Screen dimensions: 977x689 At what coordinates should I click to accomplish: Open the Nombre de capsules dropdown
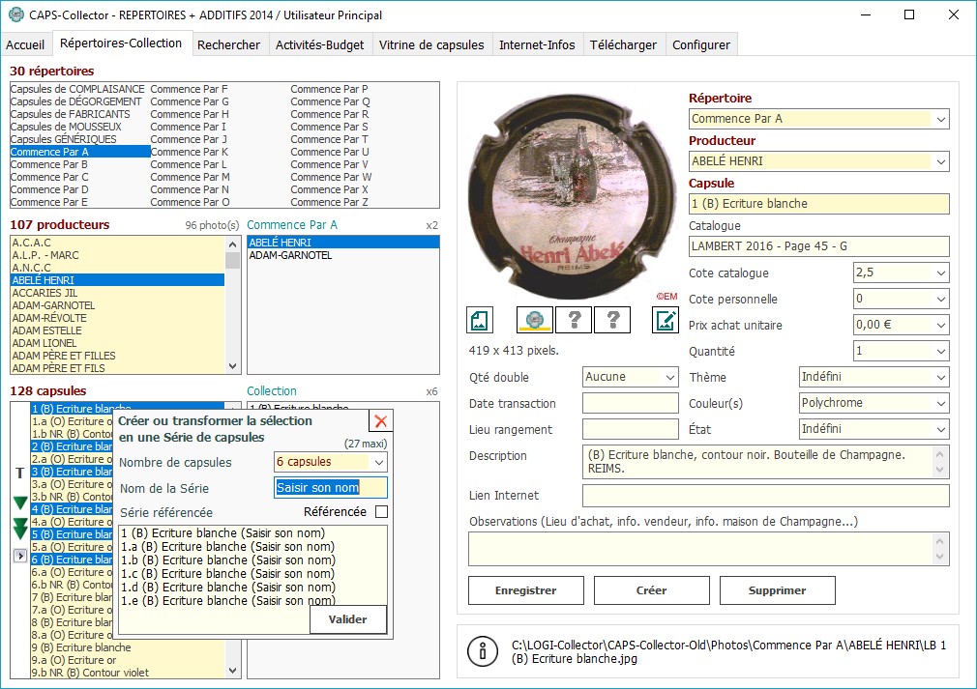pyautogui.click(x=378, y=462)
